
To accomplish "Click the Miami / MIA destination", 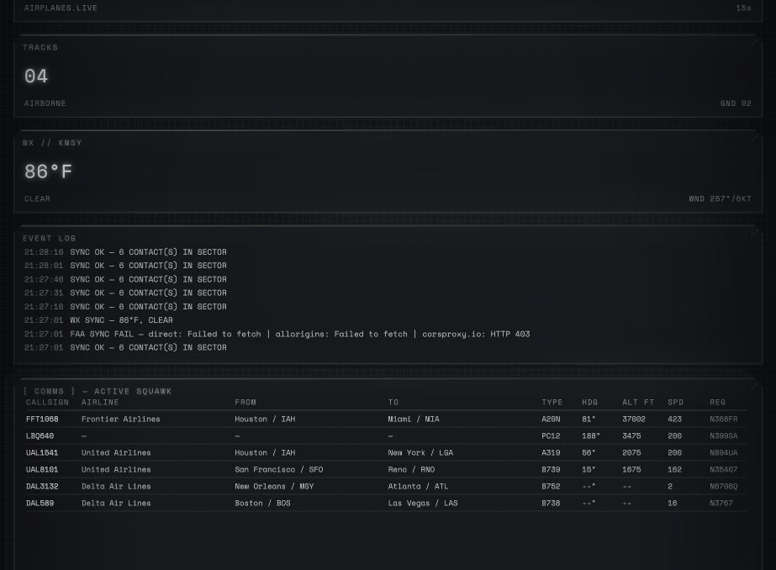I will [414, 419].
